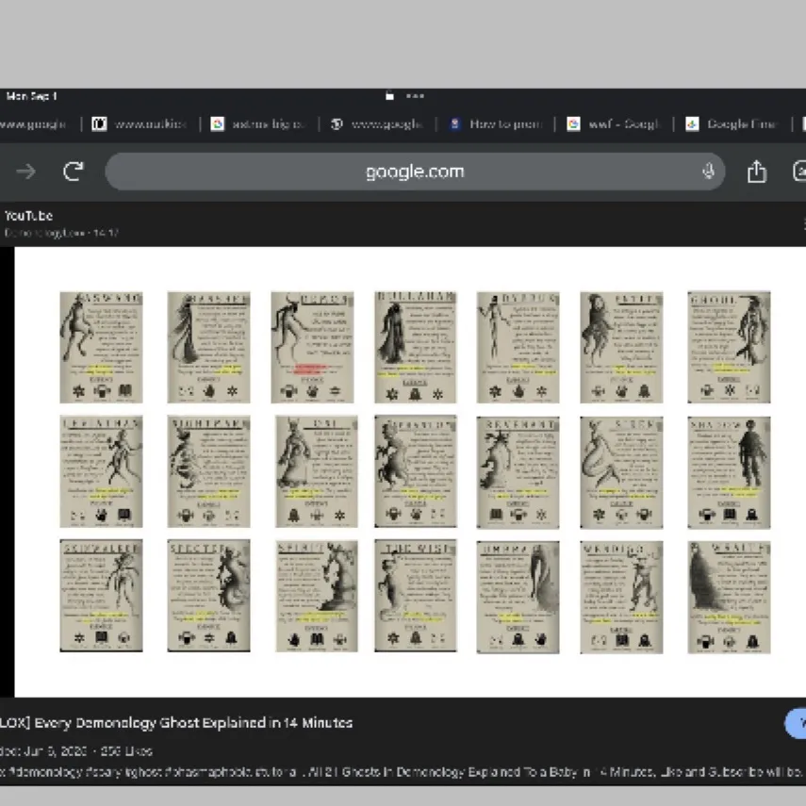Open the Leviathan ghost card
The height and width of the screenshot is (806, 806).
(x=101, y=471)
